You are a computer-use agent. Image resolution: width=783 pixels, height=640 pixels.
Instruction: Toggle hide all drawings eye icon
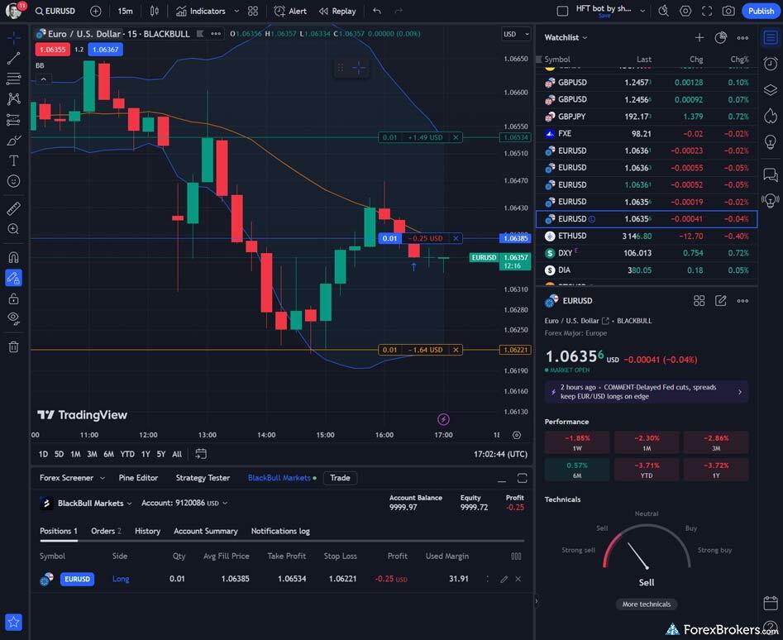[13, 318]
